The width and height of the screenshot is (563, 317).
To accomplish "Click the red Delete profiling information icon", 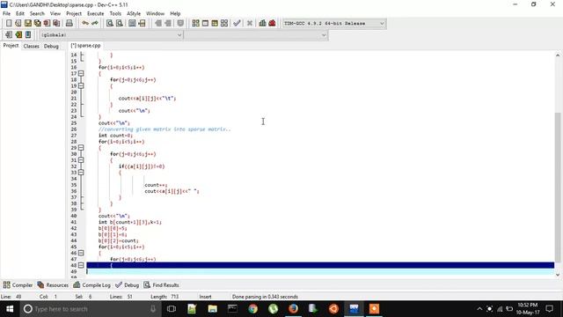I will coord(272,24).
